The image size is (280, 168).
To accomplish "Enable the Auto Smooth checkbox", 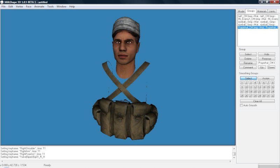I will coord(241,105).
